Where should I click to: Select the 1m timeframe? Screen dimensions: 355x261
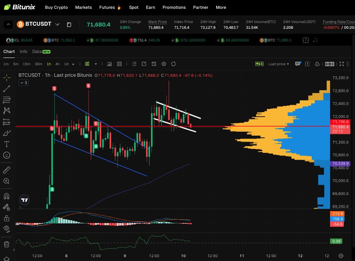[6, 64]
